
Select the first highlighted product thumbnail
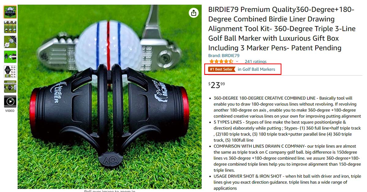(x=10, y=12)
